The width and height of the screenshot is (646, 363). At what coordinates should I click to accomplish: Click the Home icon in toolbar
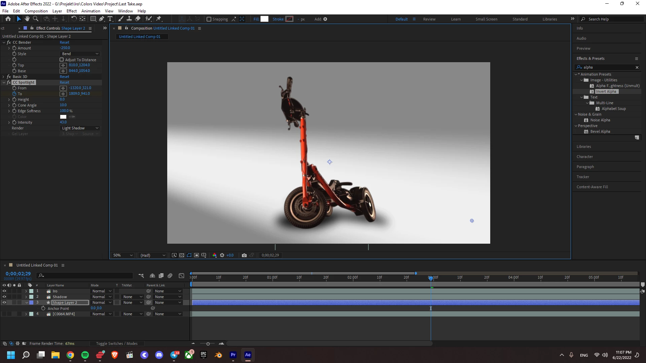tap(8, 19)
